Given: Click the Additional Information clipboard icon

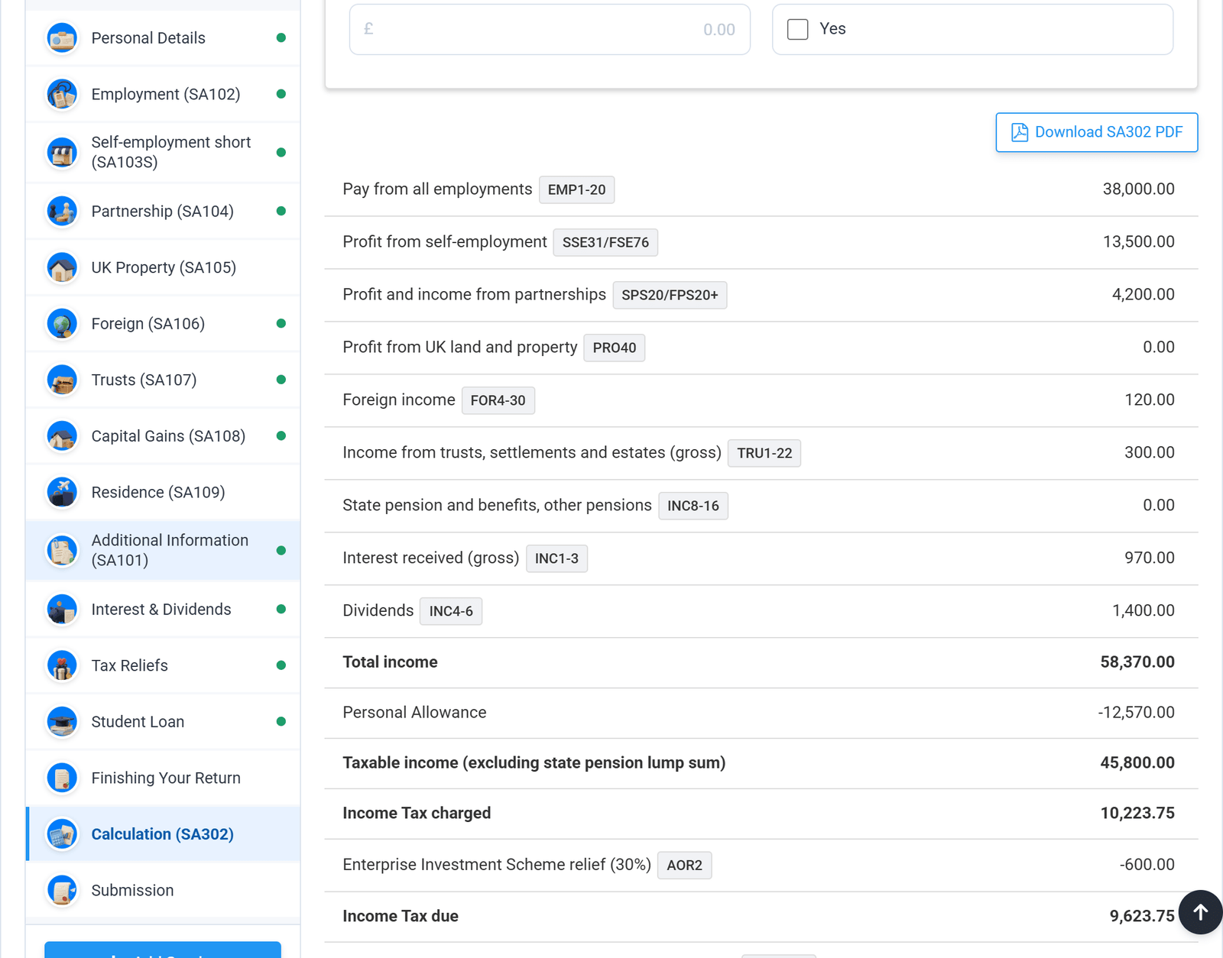Looking at the screenshot, I should [62, 550].
